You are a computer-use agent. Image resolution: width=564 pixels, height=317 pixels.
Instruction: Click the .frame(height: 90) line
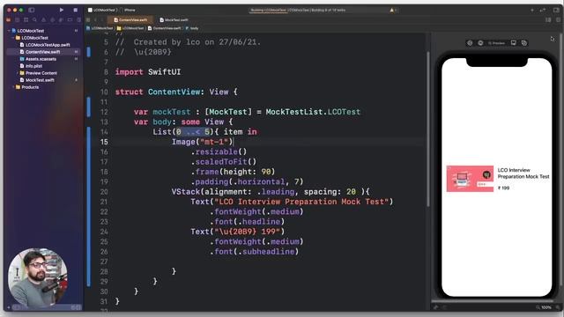click(233, 172)
